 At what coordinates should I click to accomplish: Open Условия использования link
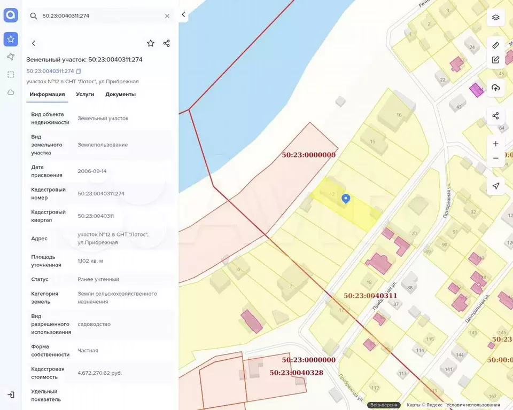(473, 405)
